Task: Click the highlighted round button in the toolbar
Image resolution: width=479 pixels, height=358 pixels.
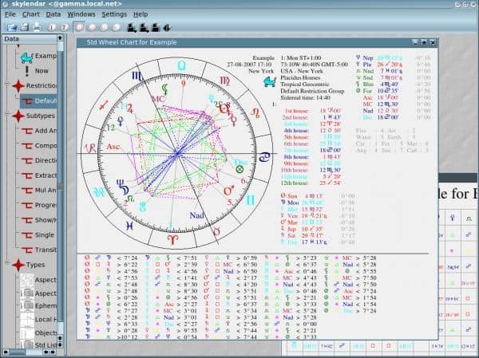Action: point(79,27)
